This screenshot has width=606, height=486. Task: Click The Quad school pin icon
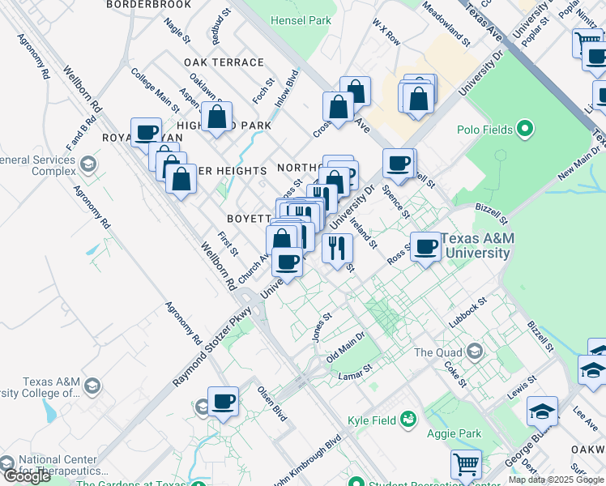point(475,352)
